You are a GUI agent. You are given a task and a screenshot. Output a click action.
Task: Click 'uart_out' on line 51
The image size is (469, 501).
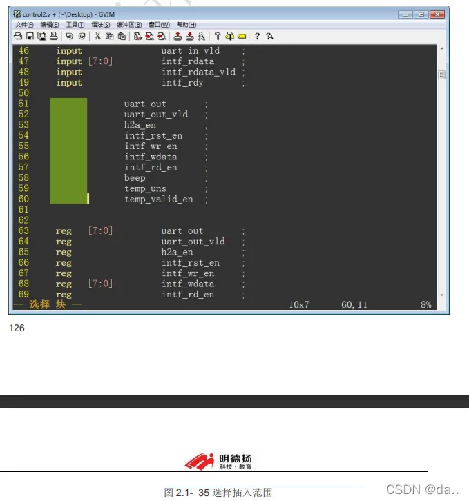[x=145, y=104]
